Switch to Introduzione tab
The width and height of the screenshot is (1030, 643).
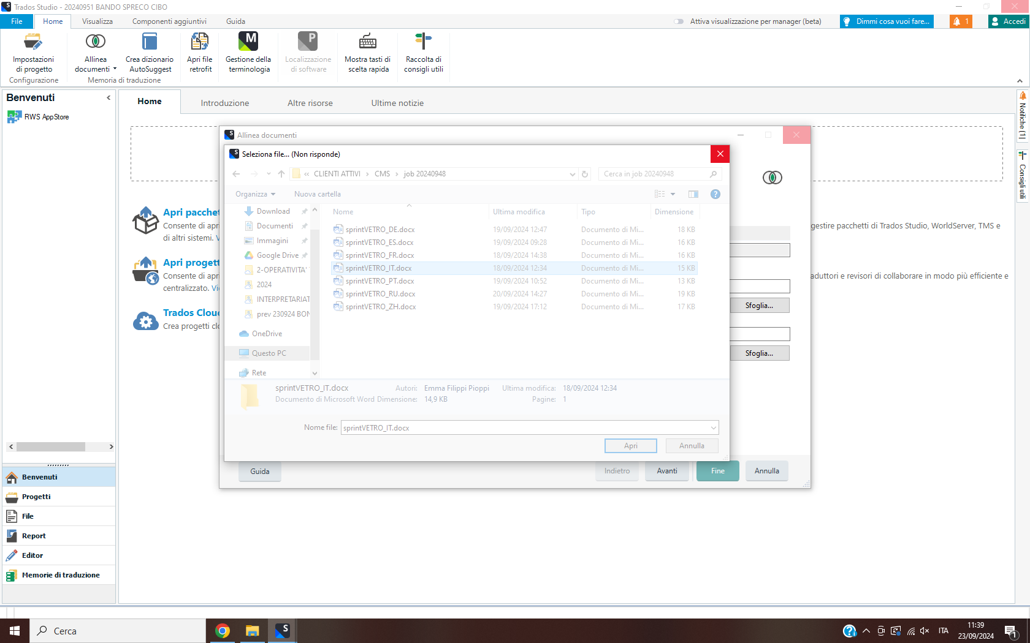[x=225, y=103]
